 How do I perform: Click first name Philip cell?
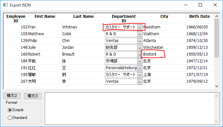(45, 41)
